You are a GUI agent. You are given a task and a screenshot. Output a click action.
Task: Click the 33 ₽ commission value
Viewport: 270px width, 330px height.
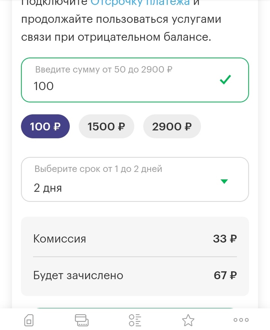click(x=225, y=239)
